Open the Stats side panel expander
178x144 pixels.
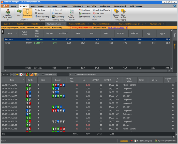point(3,32)
